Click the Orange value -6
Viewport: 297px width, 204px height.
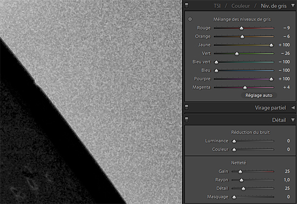287,36
